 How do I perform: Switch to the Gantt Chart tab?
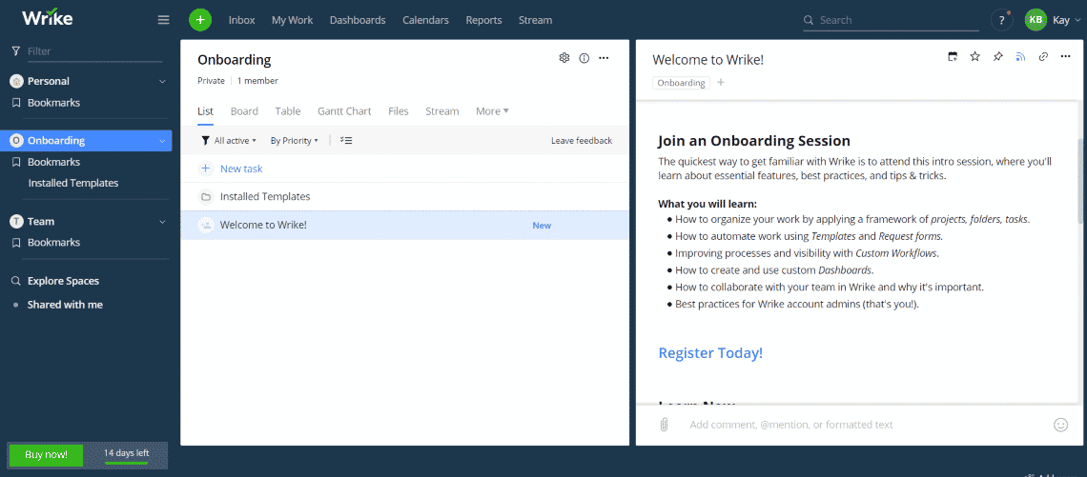(x=344, y=110)
